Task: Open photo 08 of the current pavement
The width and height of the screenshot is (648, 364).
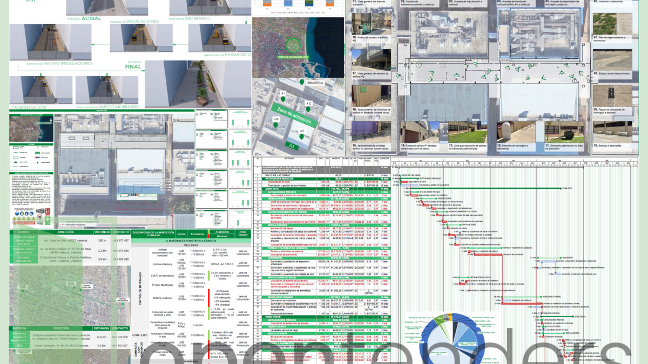Action: (x=612, y=60)
